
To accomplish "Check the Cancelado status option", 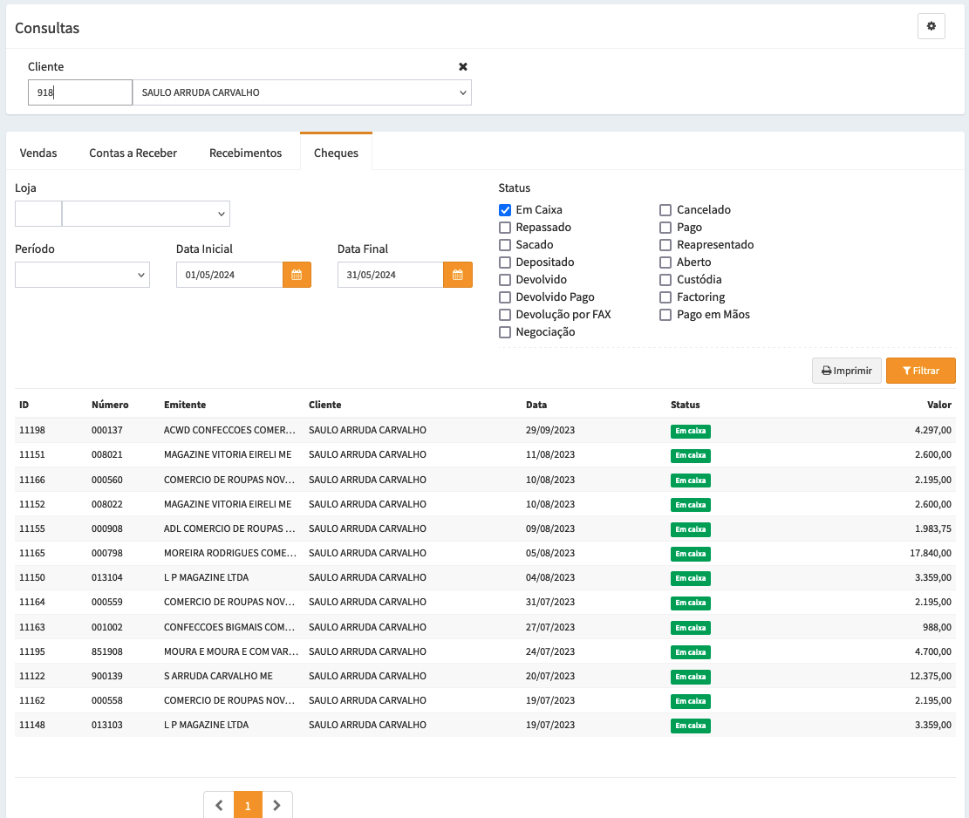I will pos(665,210).
